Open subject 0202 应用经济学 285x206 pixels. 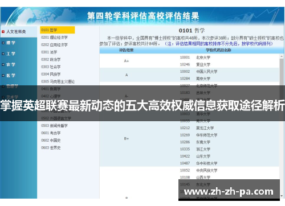[54, 45]
